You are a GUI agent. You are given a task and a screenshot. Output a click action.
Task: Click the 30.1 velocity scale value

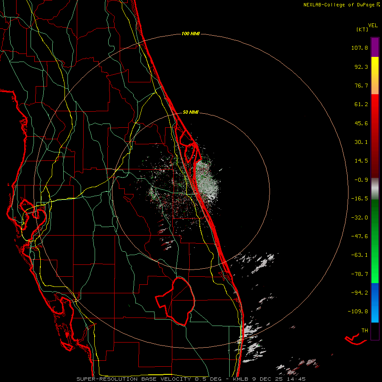tap(361, 142)
